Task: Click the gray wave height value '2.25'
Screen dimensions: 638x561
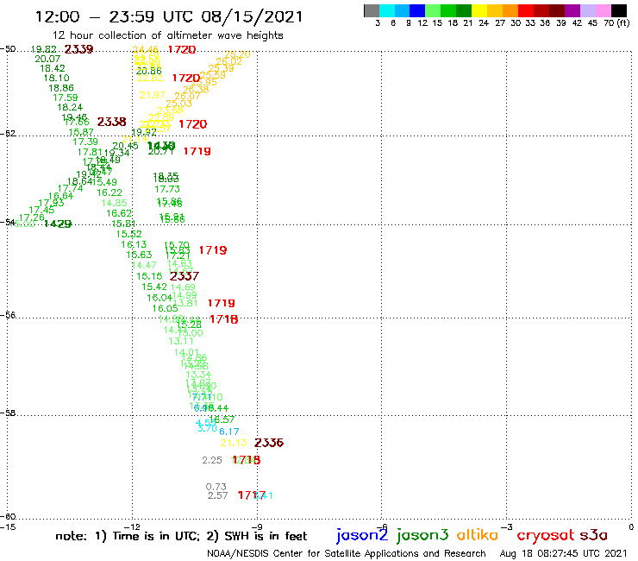Action: click(212, 460)
